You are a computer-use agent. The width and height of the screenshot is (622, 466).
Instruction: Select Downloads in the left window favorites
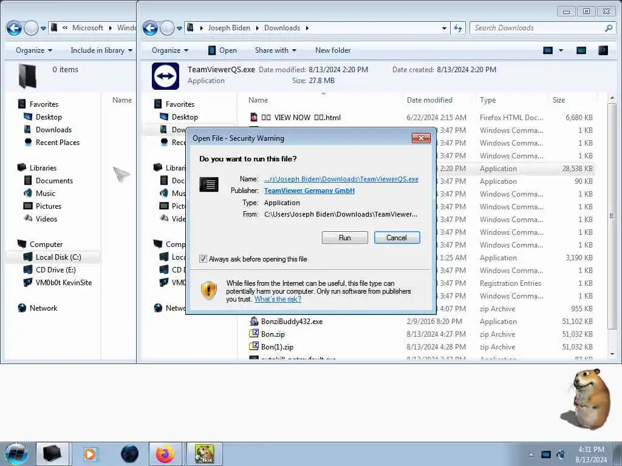coord(53,130)
